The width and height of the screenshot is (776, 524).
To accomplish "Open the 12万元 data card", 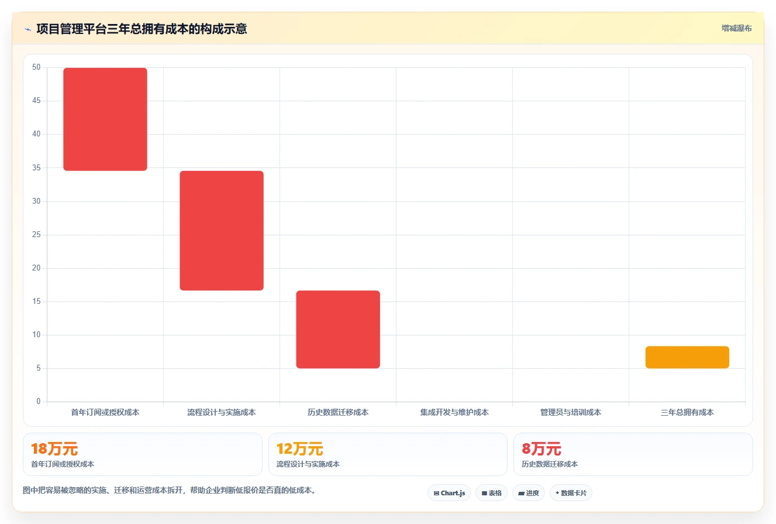I will point(388,454).
